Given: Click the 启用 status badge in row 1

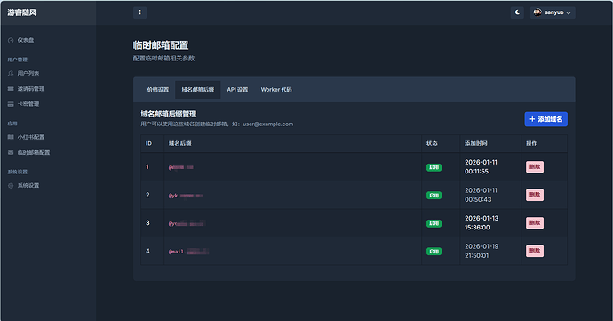Looking at the screenshot, I should point(434,167).
